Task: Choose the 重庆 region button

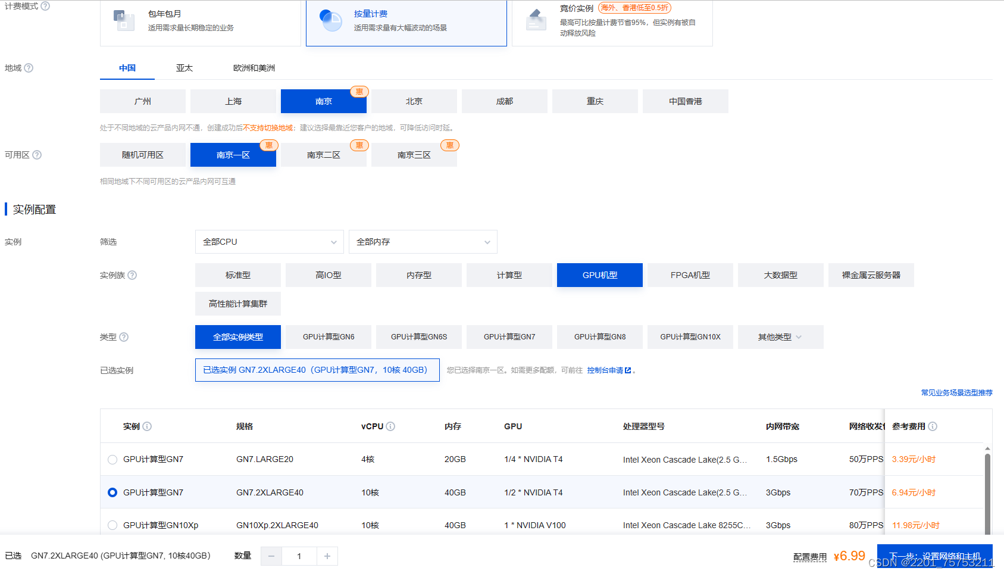Action: click(x=595, y=101)
